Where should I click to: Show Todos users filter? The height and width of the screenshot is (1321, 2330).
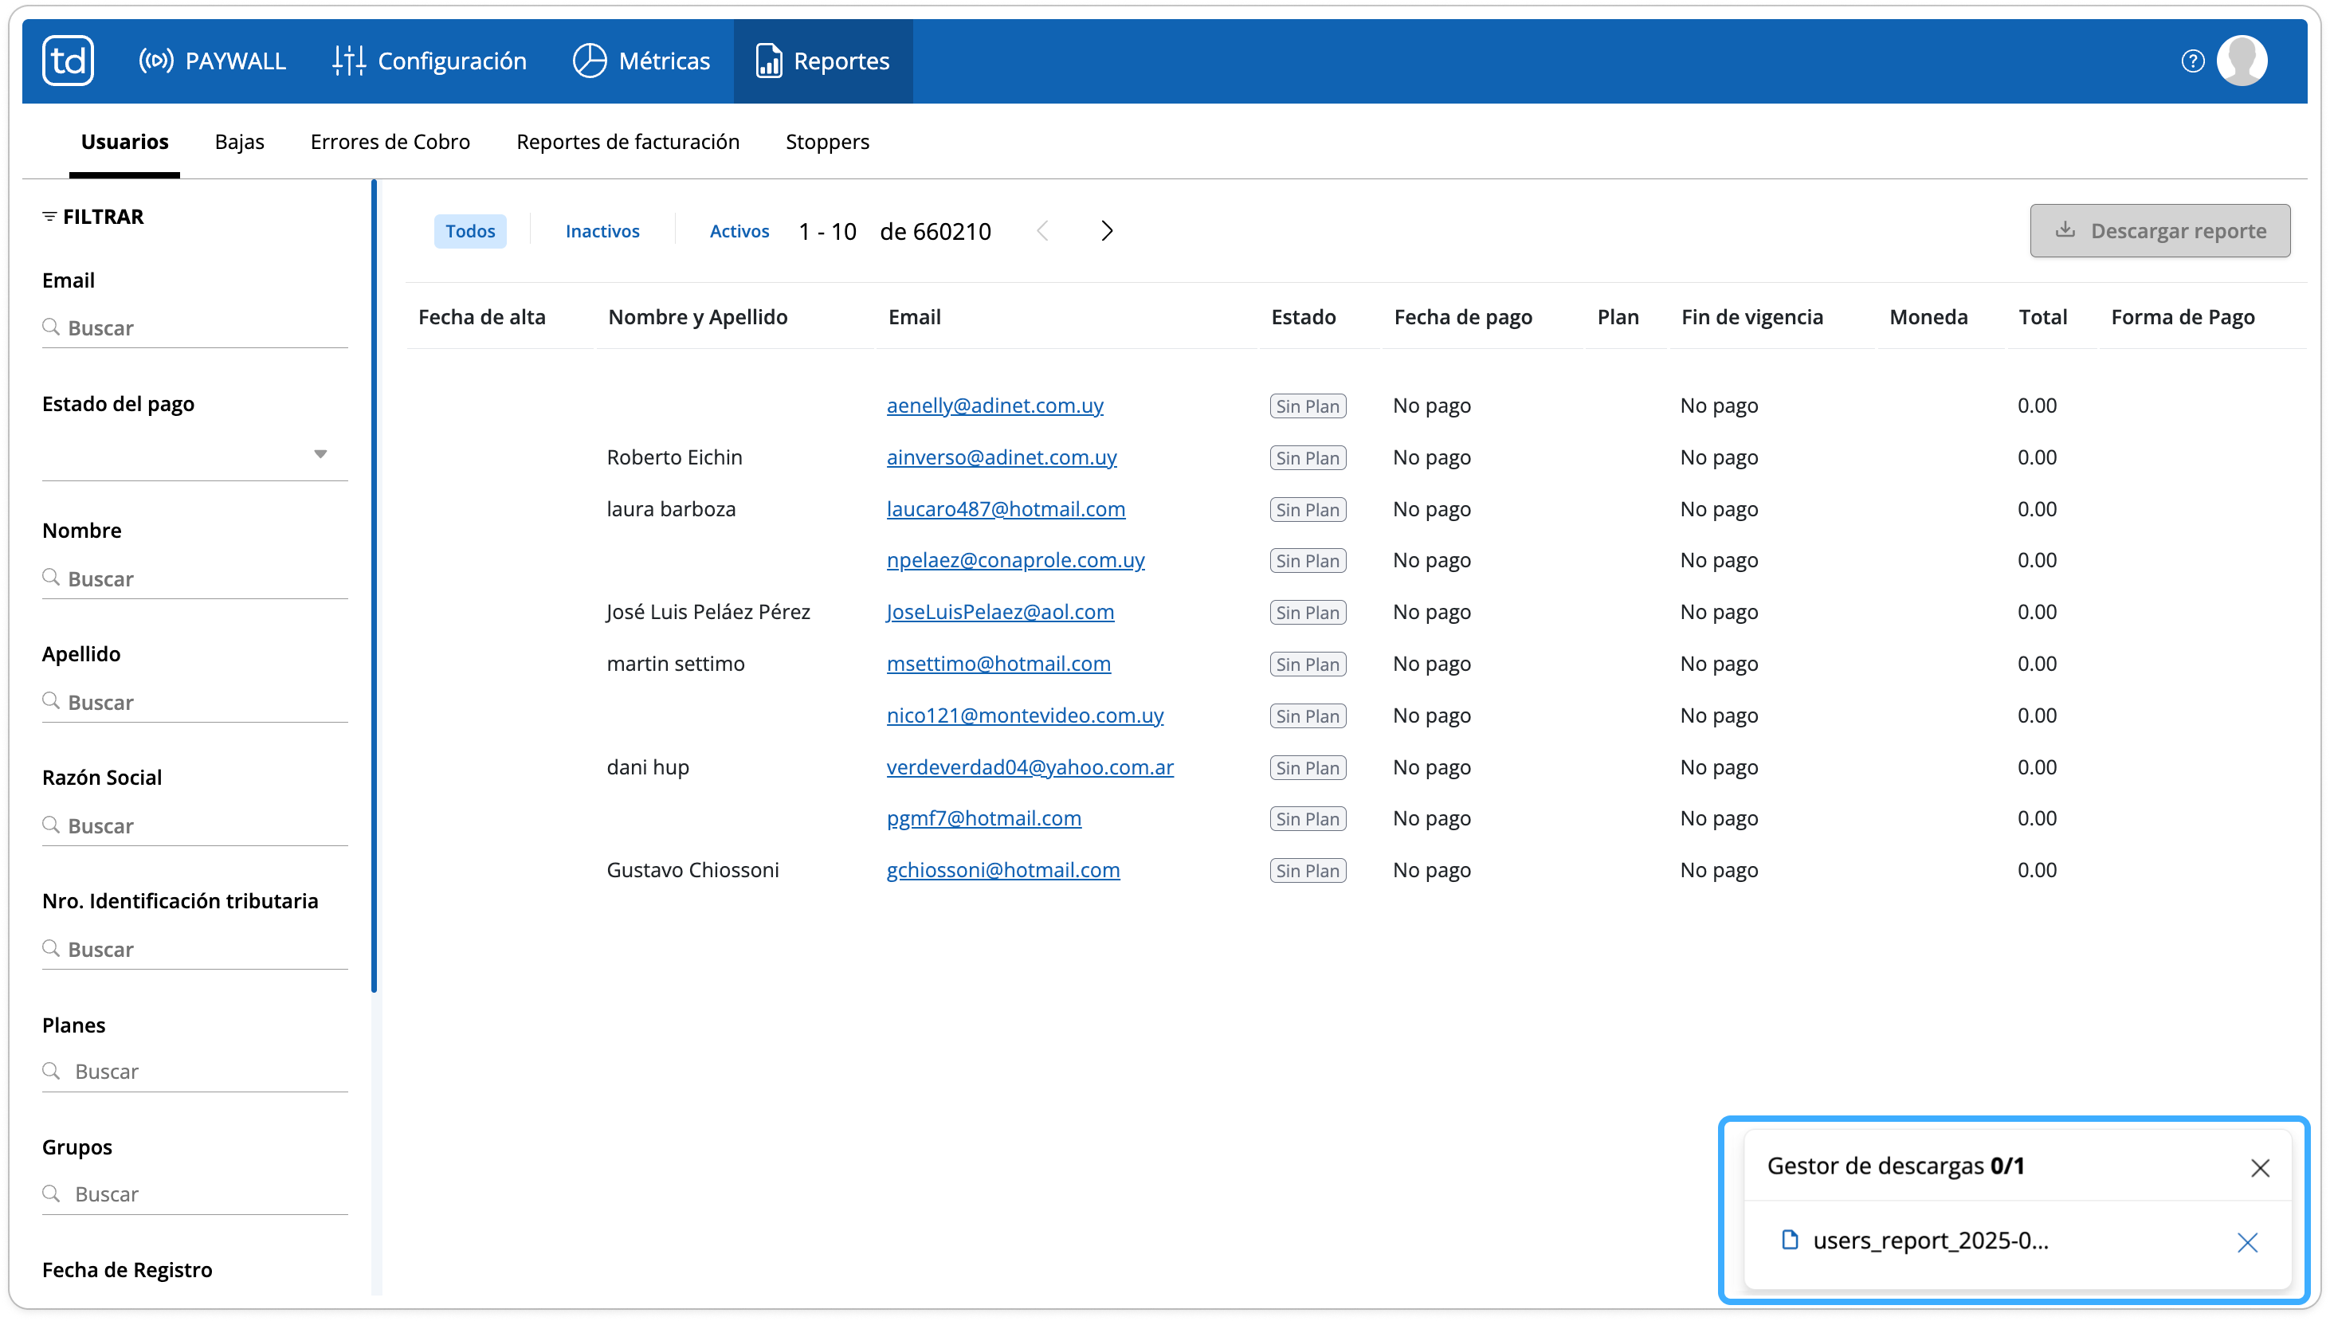click(470, 230)
